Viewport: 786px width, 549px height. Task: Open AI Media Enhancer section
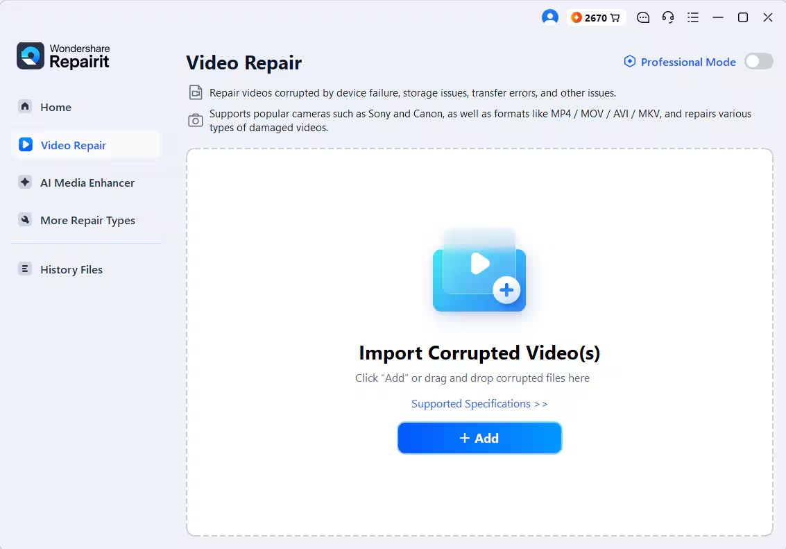pyautogui.click(x=86, y=183)
